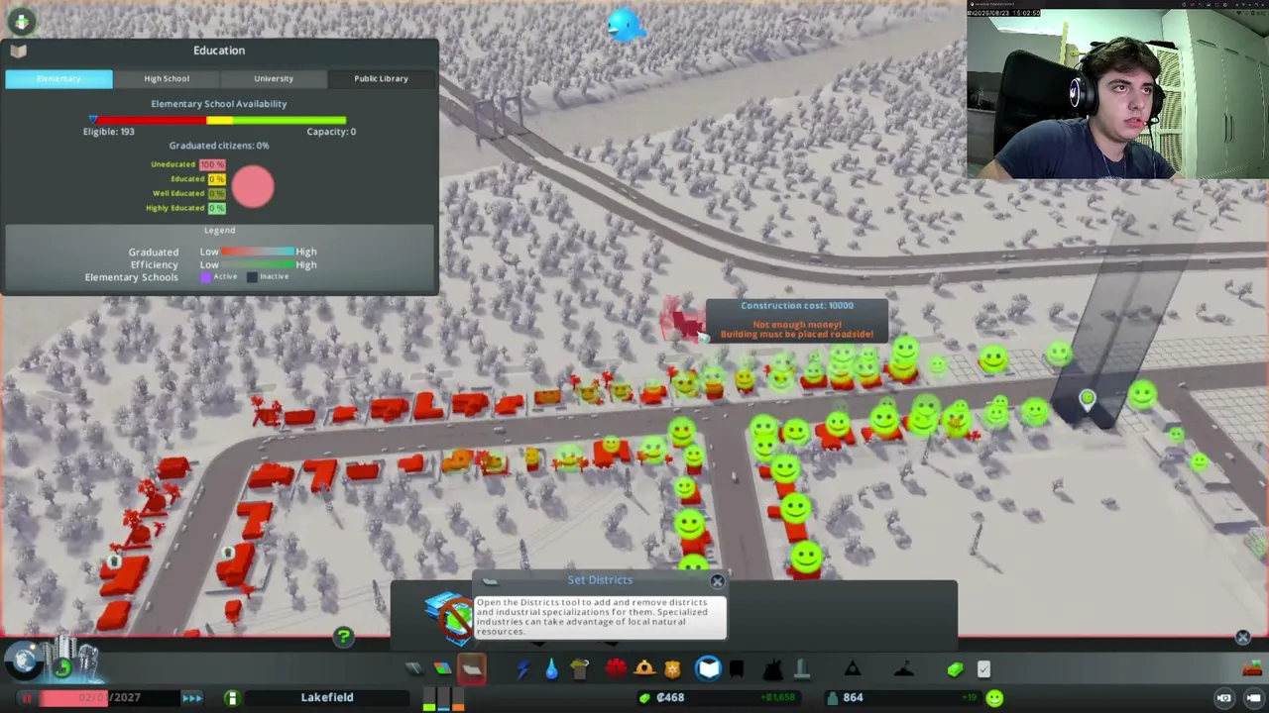Open the Police menu
The height and width of the screenshot is (713, 1269).
click(673, 669)
